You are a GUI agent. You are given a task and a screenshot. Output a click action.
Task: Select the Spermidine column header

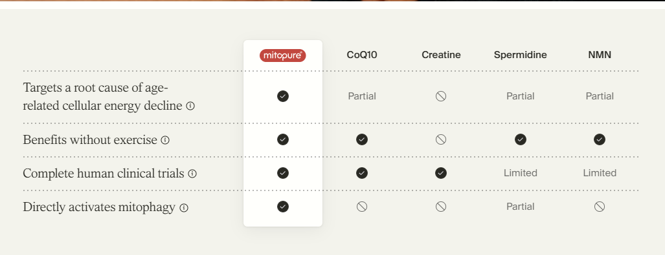click(521, 55)
